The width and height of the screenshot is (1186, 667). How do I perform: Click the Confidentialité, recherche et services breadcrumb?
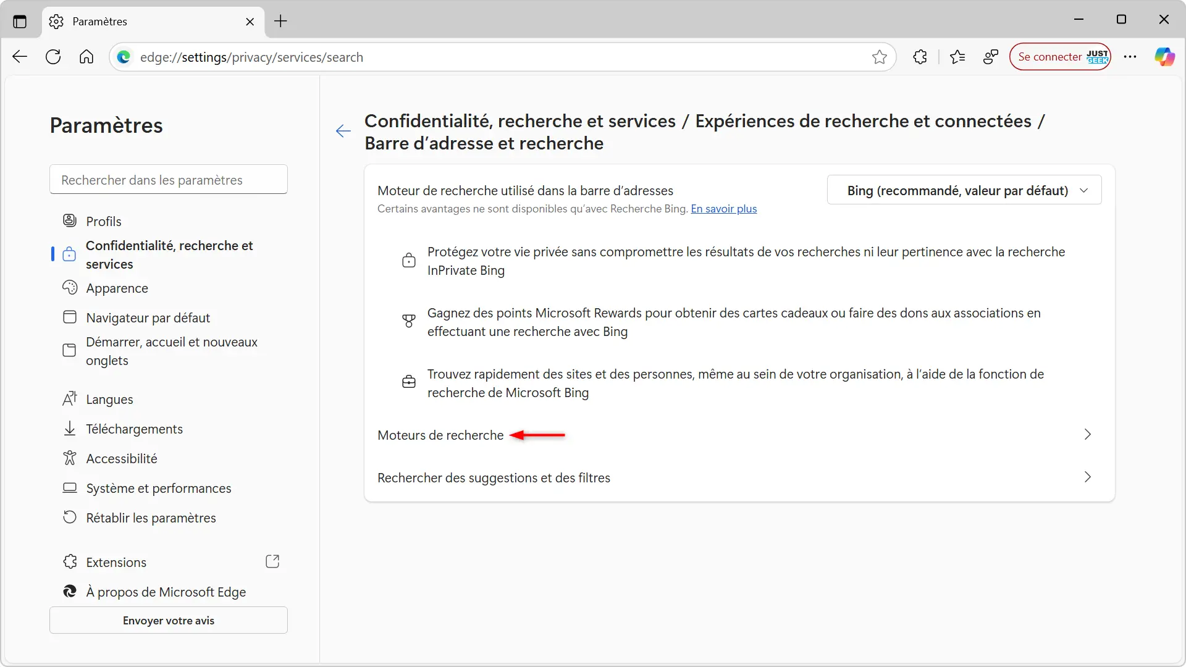tap(520, 121)
